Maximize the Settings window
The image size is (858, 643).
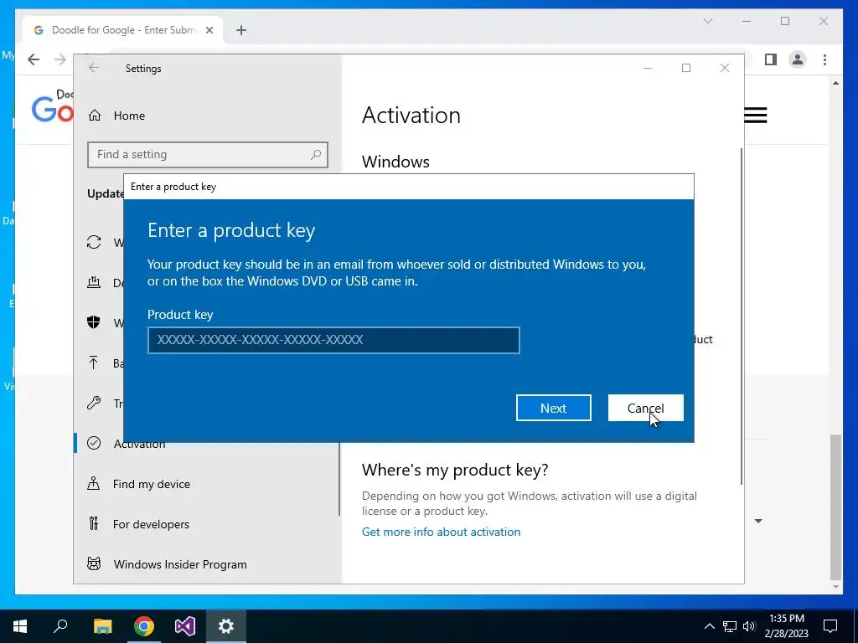[686, 68]
